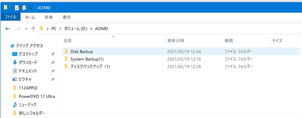Select the System Backup(1) folder
This screenshot has width=302, height=118.
coord(87,59)
